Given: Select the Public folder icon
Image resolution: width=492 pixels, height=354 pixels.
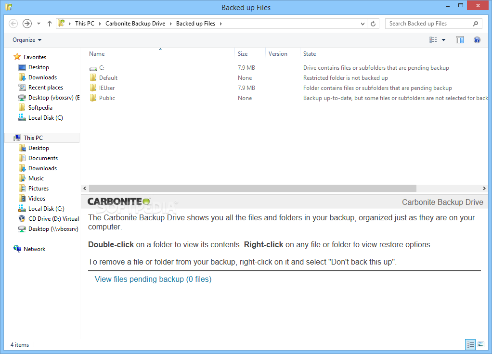Looking at the screenshot, I should [x=93, y=98].
